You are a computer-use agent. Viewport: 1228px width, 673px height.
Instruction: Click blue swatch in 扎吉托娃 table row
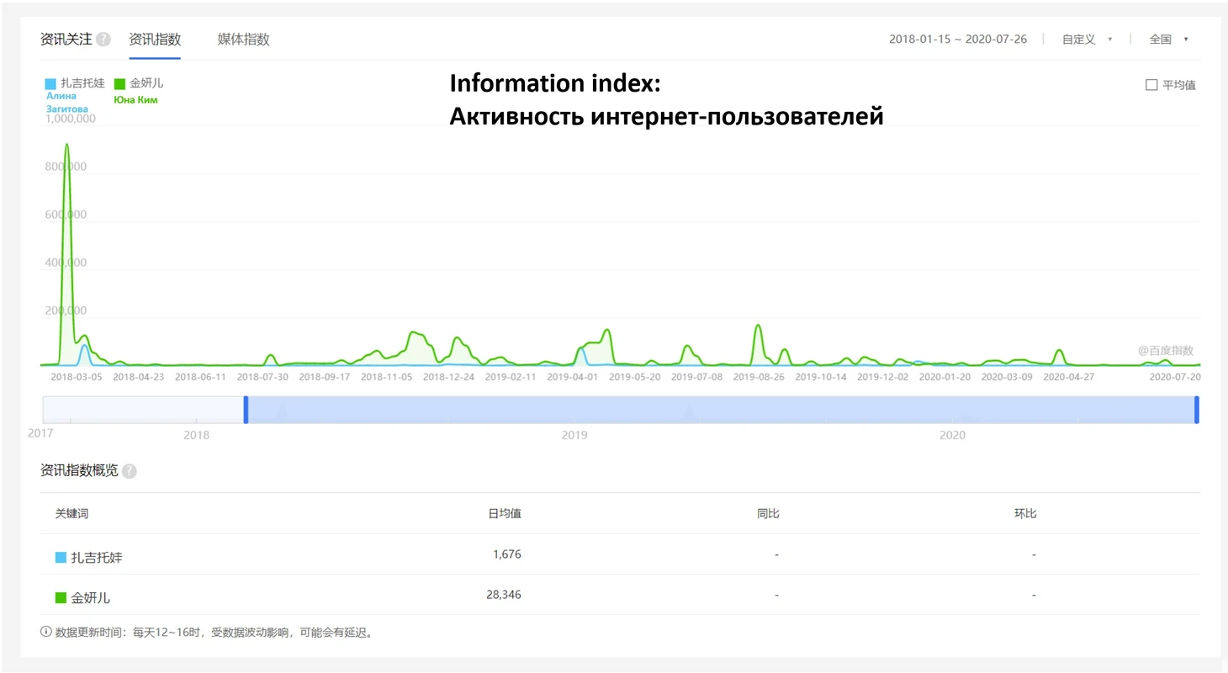(x=61, y=557)
